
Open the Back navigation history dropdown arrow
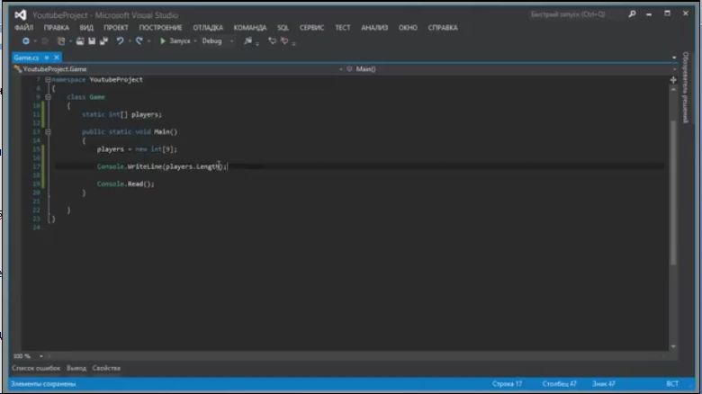pos(35,41)
